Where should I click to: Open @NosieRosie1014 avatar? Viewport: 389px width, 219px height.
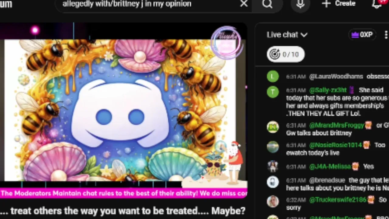[273, 147]
